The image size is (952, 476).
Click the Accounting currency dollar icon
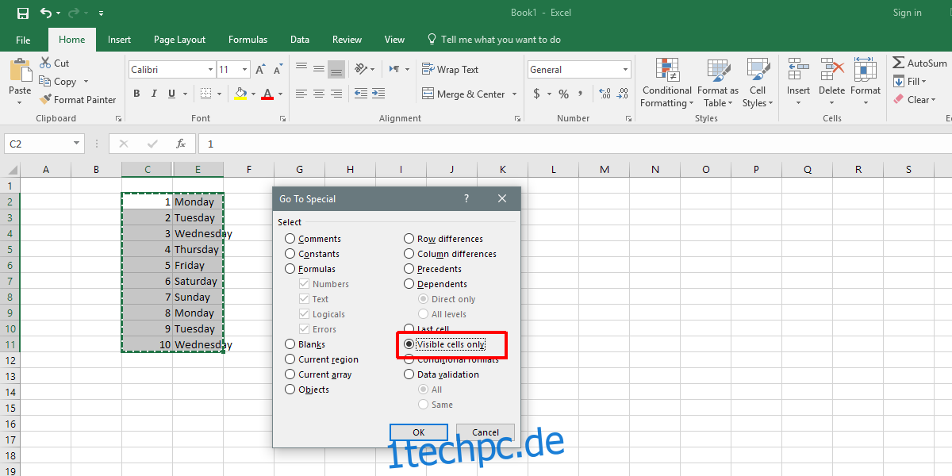[537, 94]
